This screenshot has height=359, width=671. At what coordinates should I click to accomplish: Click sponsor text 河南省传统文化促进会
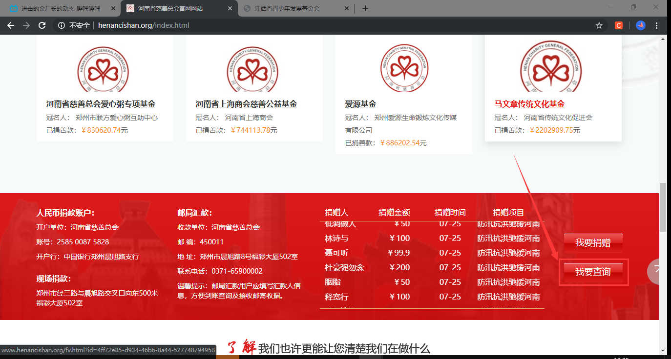(558, 118)
